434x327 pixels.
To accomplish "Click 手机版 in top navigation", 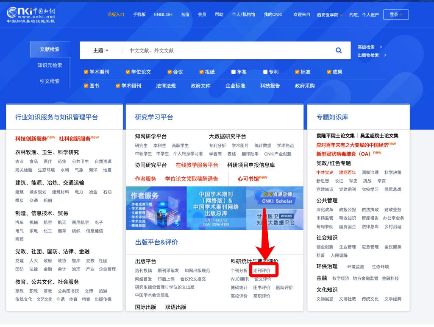I will point(139,14).
